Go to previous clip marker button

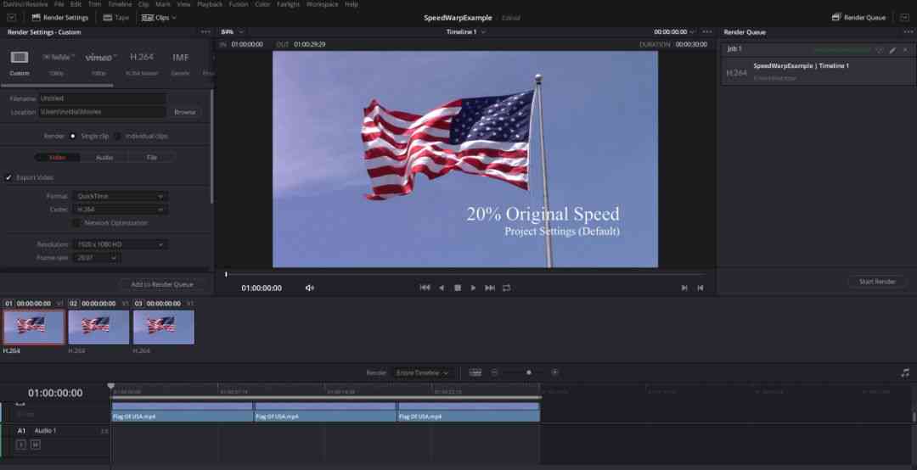(700, 288)
